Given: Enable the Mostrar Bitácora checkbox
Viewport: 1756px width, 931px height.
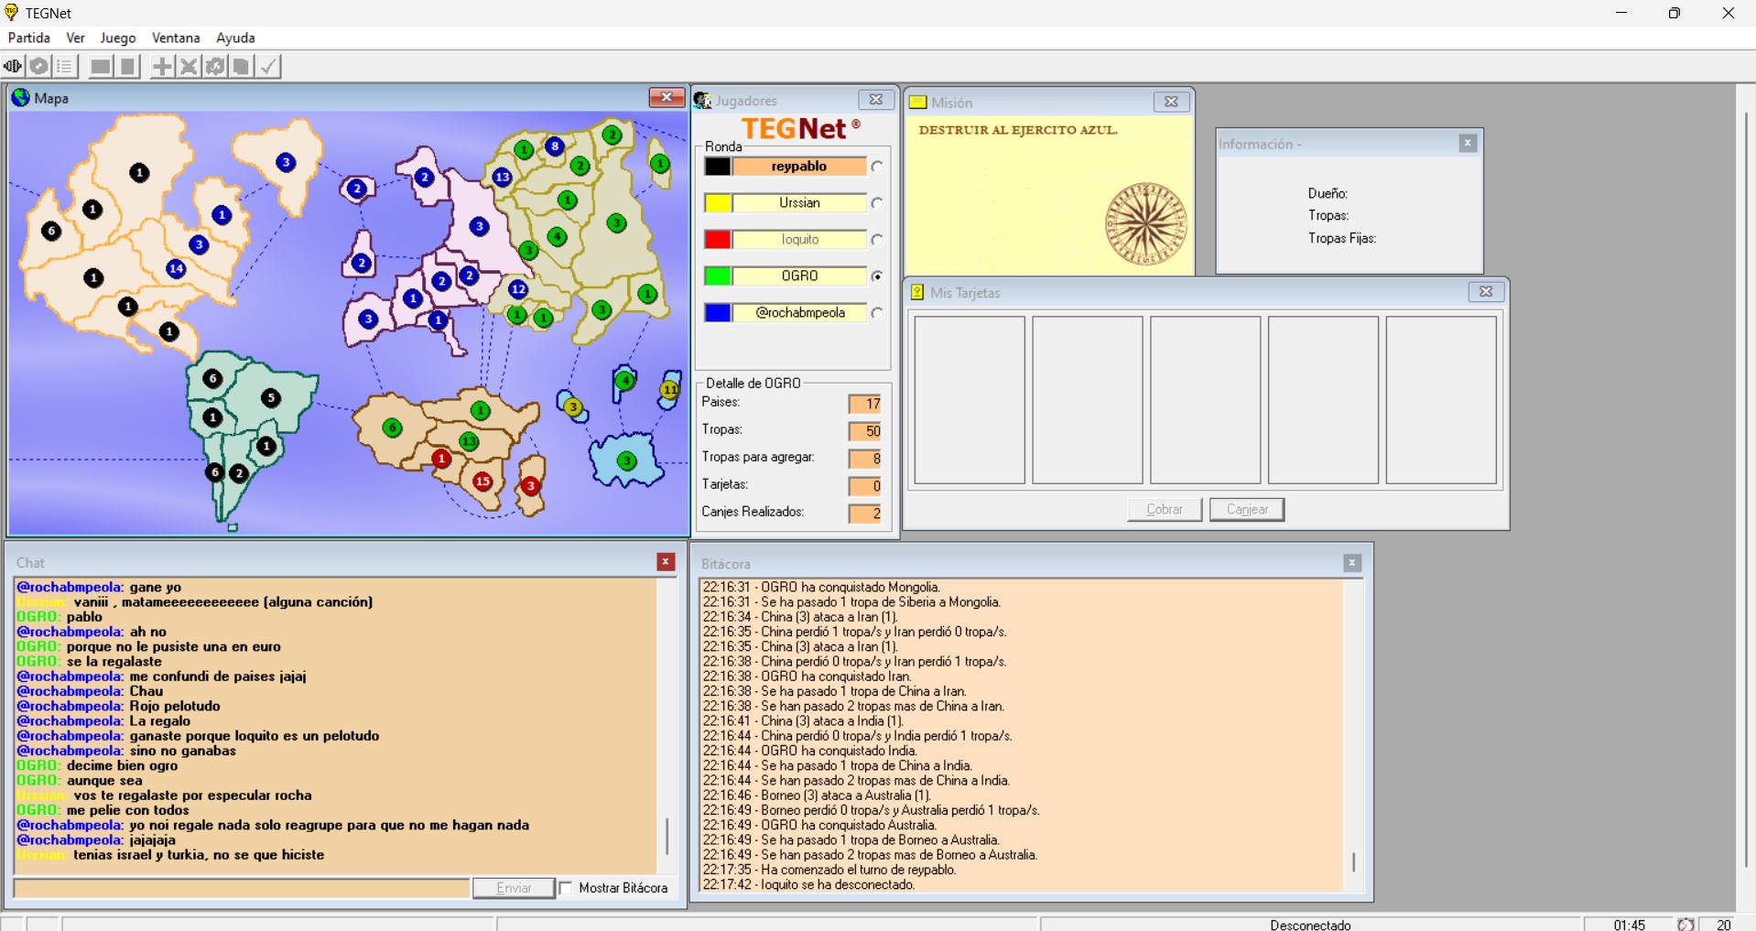Looking at the screenshot, I should (x=566, y=888).
